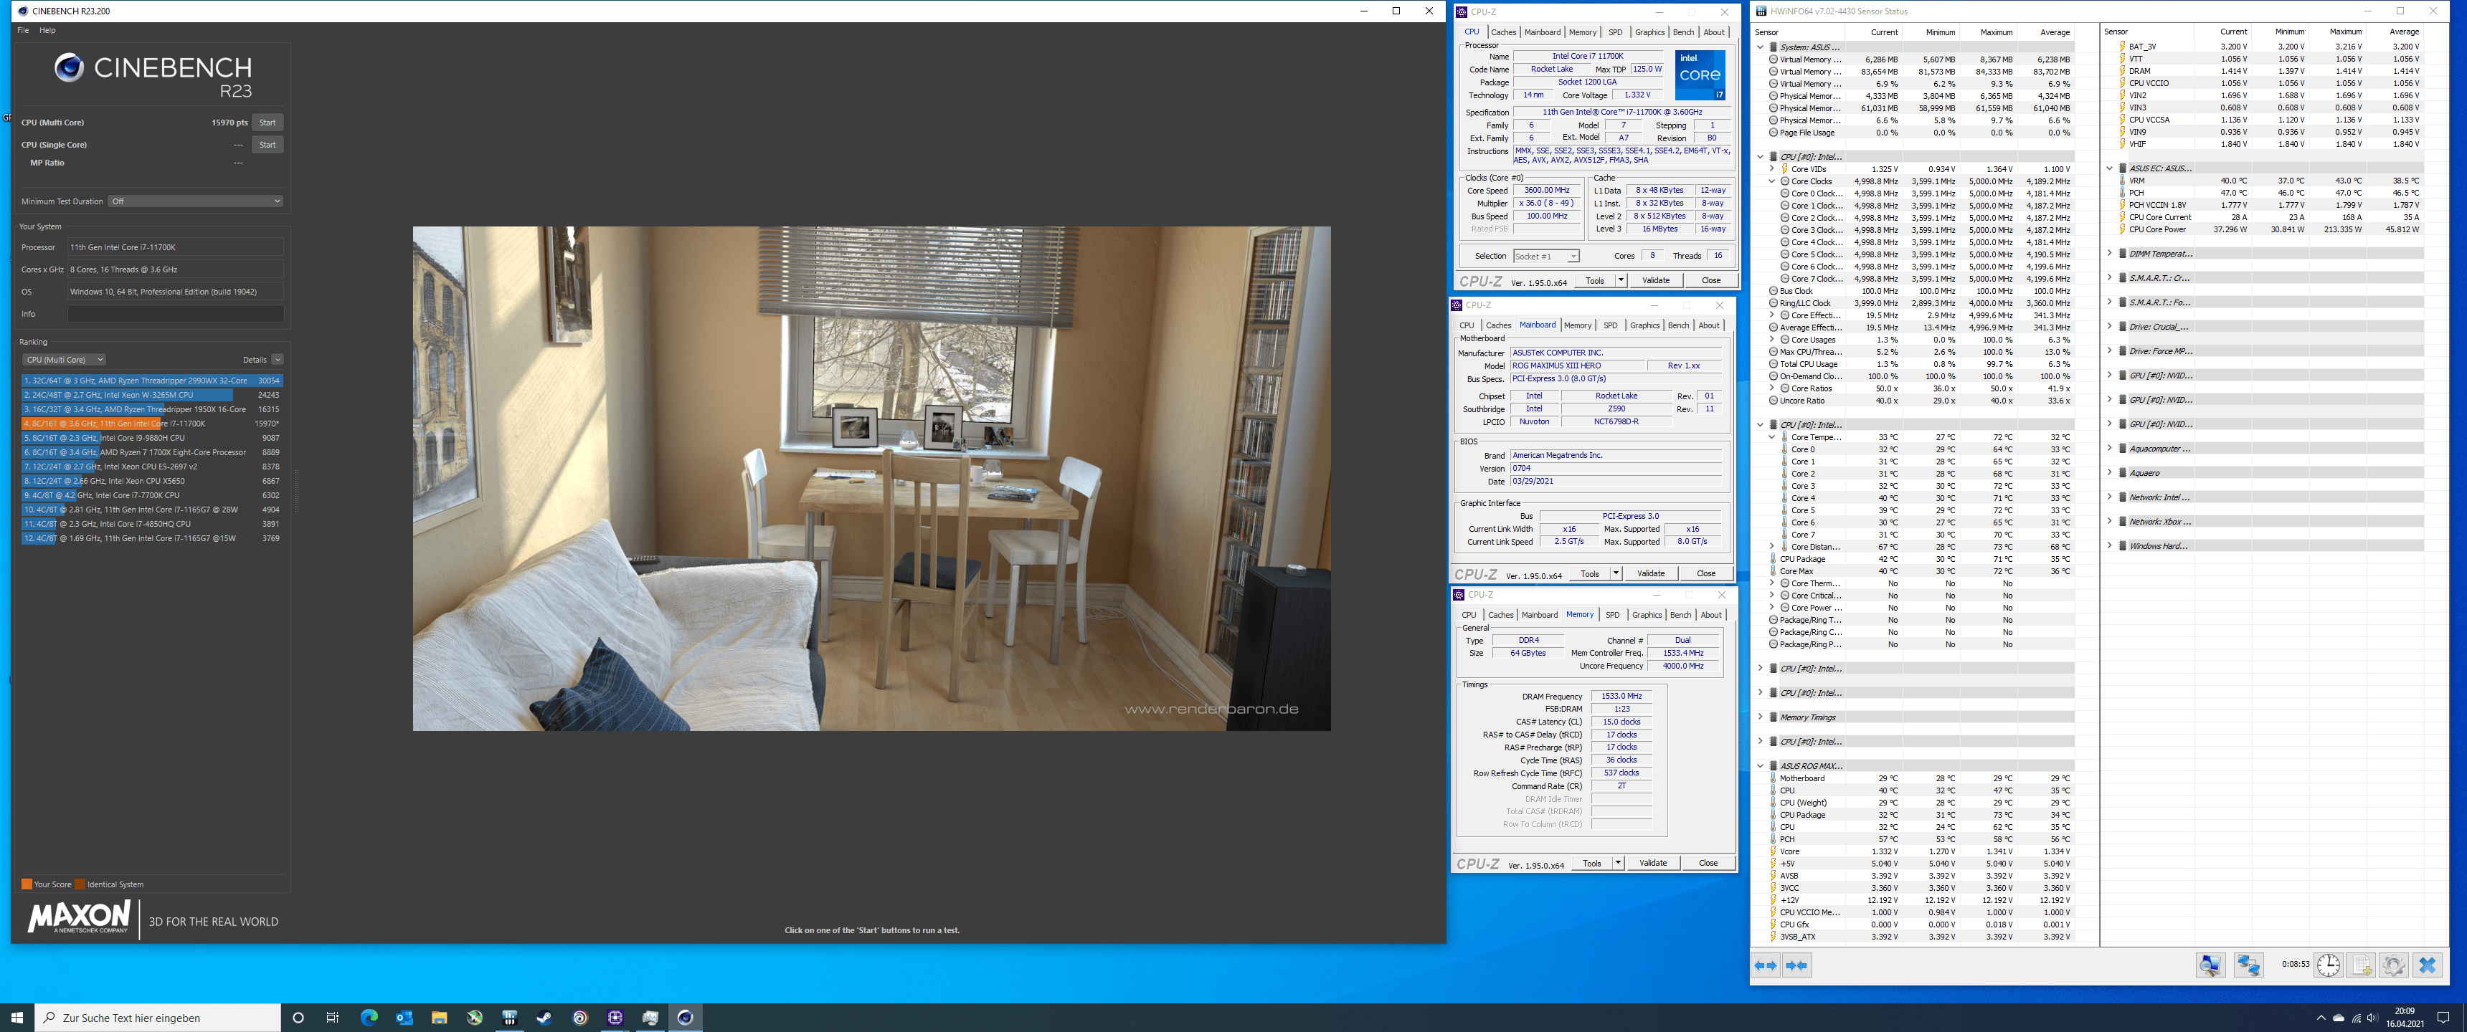2467x1032 pixels.
Task: Collapse ASUS EC sensor group
Action: click(x=2110, y=168)
